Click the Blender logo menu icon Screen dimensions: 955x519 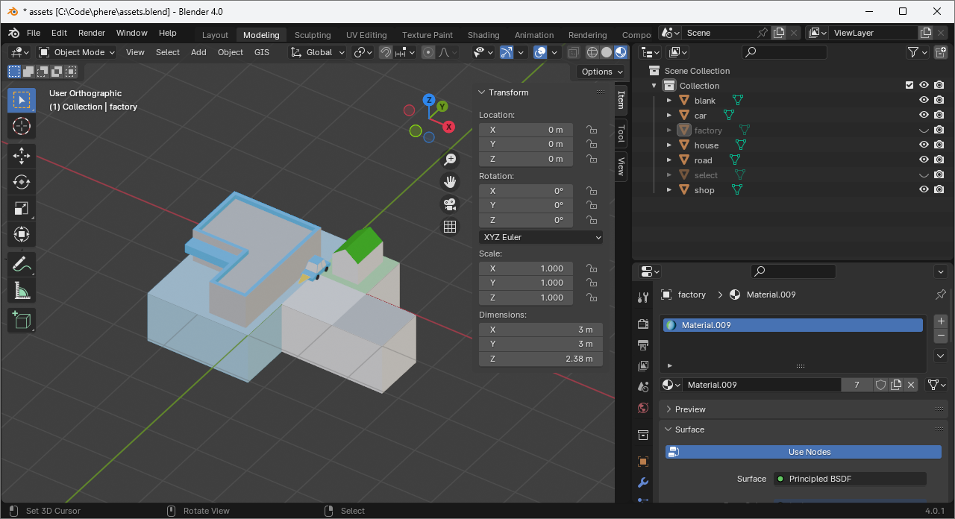point(14,33)
